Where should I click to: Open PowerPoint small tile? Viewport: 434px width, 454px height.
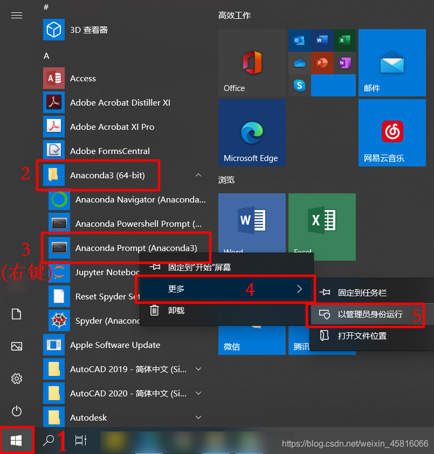pyautogui.click(x=322, y=63)
